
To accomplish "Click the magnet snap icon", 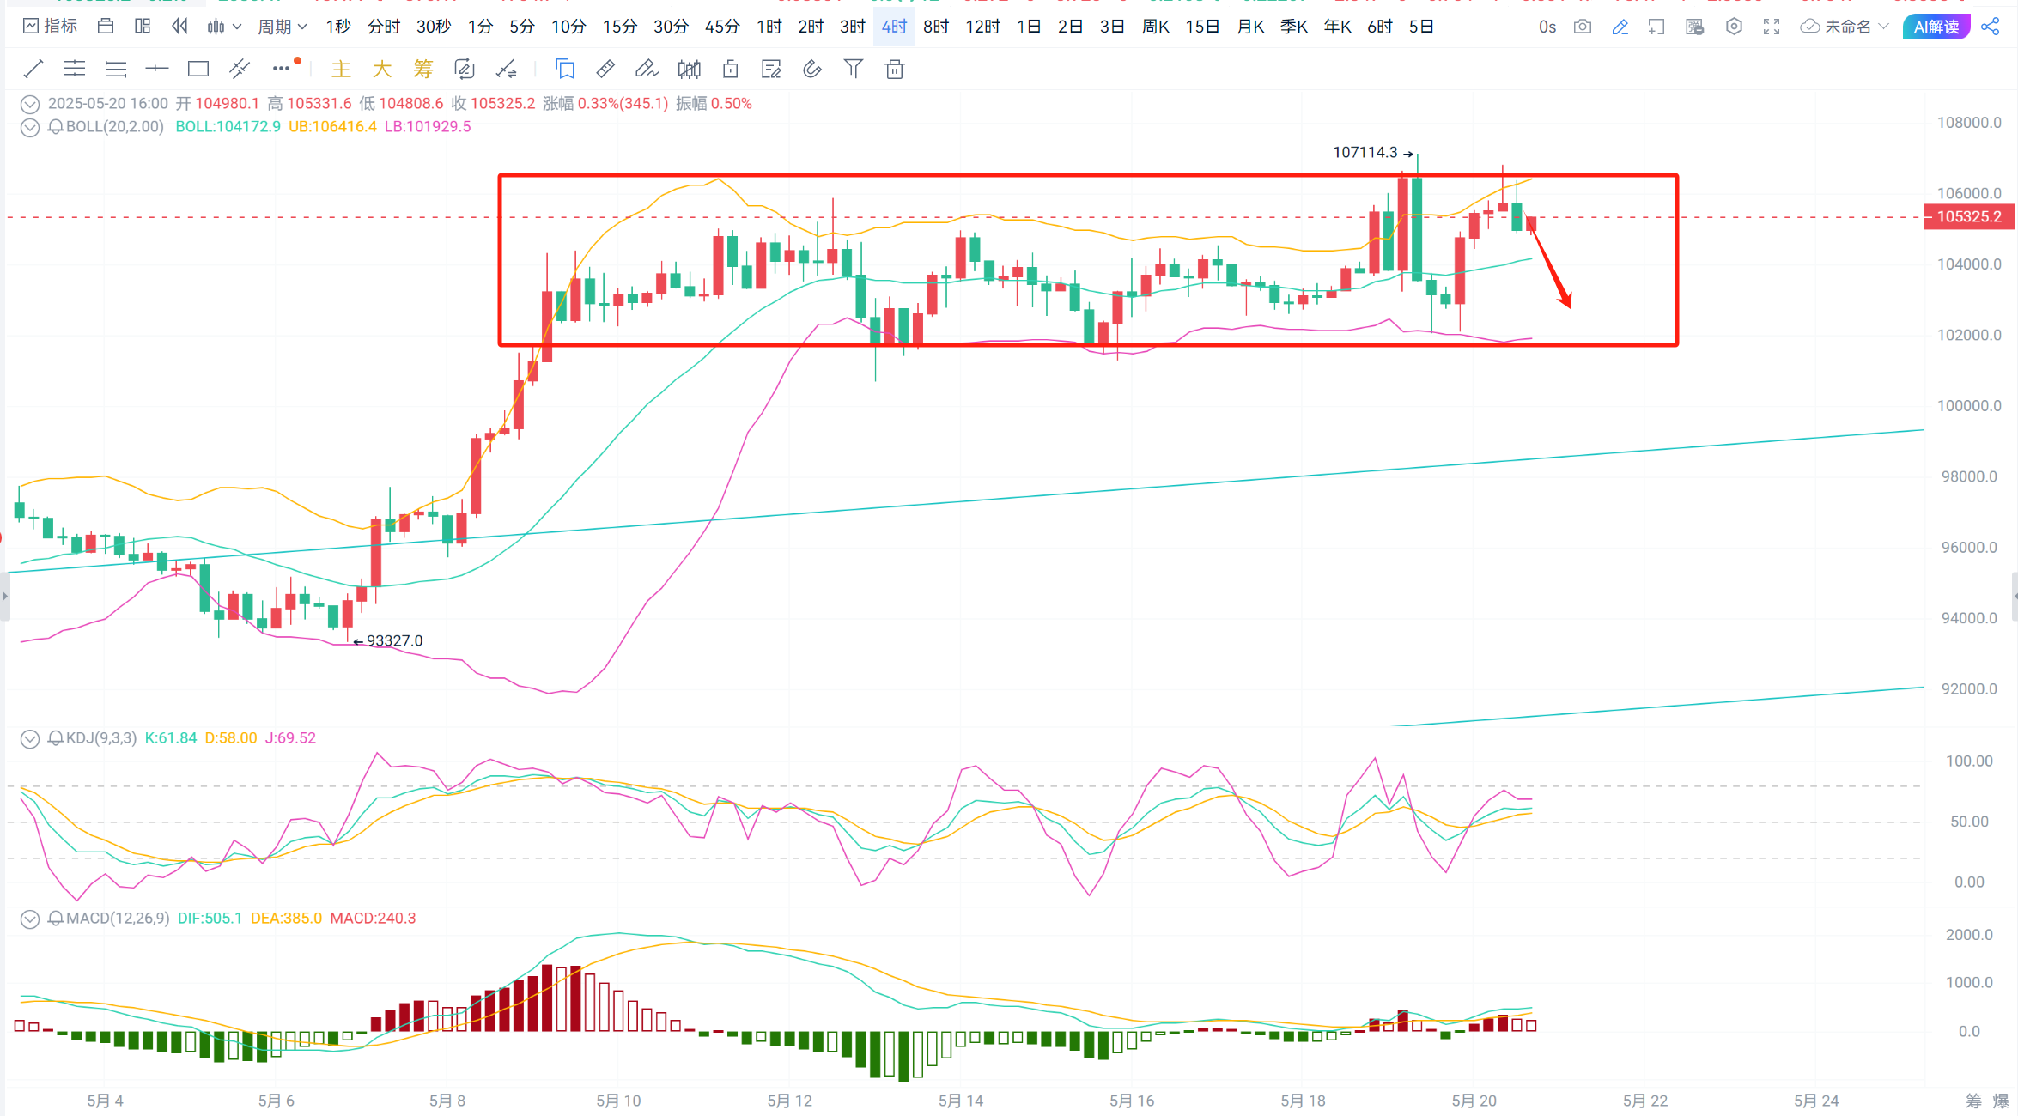I will pos(812,69).
